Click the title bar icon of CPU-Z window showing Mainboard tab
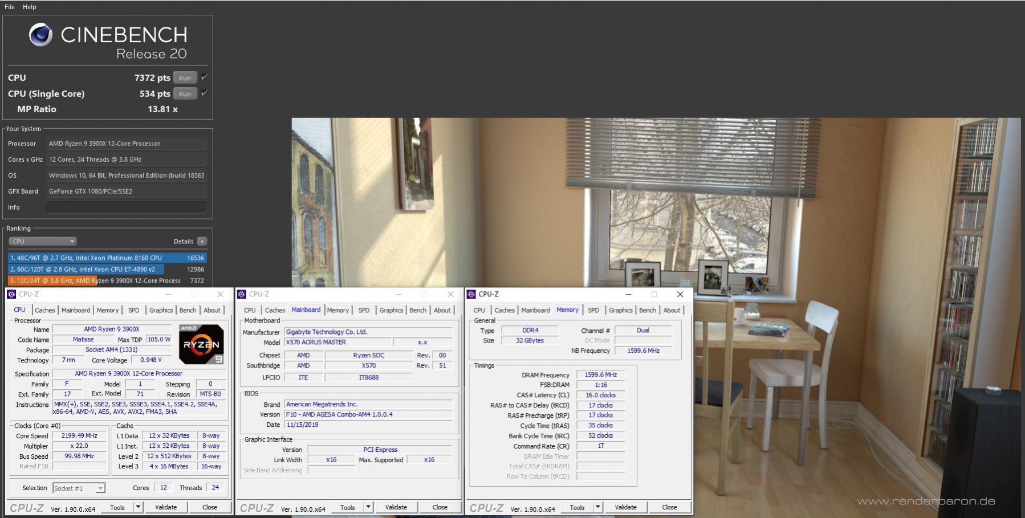 click(x=242, y=294)
